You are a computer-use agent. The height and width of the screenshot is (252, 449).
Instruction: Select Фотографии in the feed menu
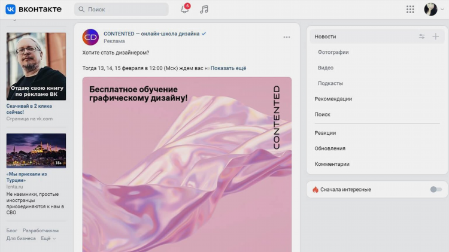pyautogui.click(x=333, y=52)
